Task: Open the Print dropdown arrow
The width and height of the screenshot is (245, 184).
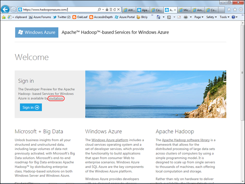Action: 191,17
